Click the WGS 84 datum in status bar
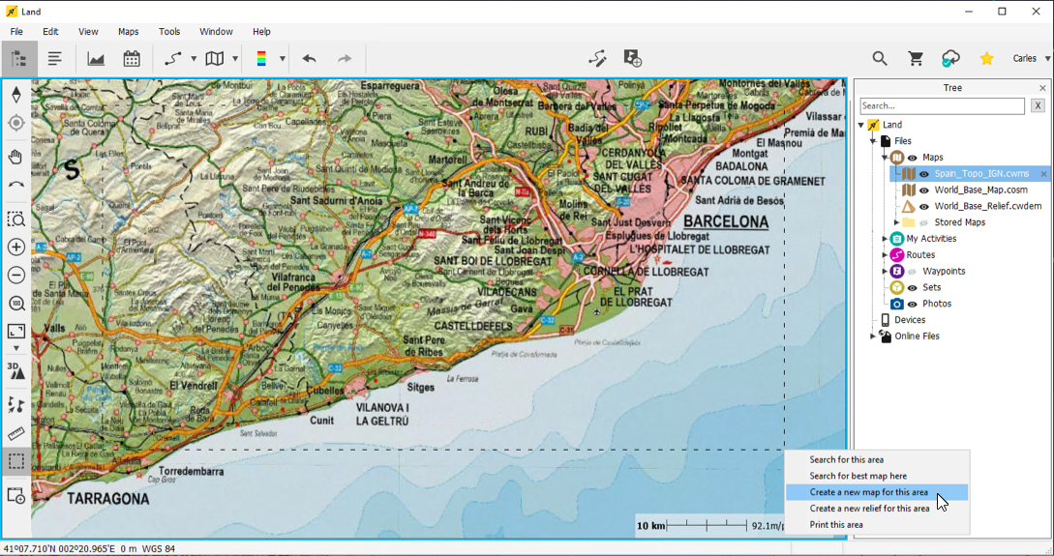 tap(160, 548)
